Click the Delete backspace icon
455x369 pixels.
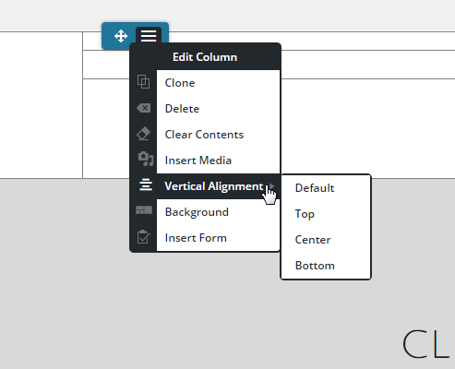(x=144, y=108)
